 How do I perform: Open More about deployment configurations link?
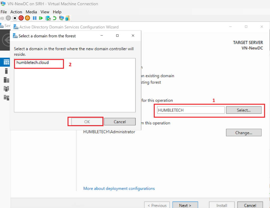click(119, 188)
